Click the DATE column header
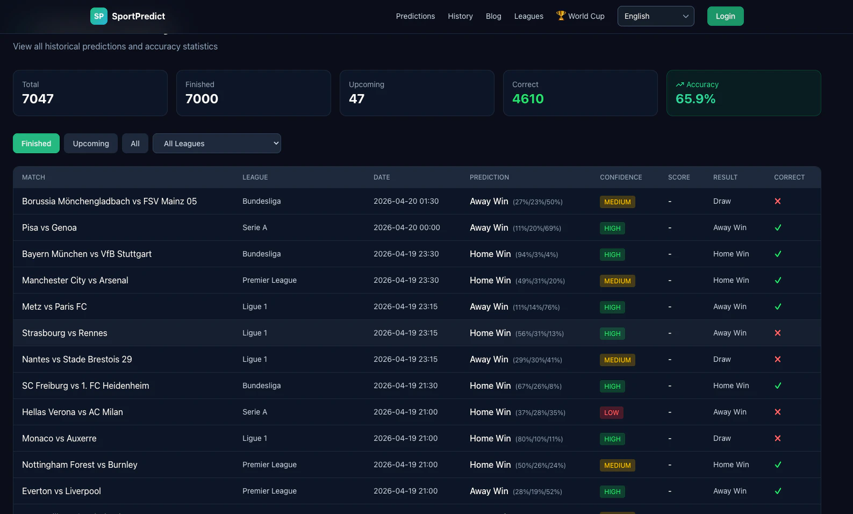 tap(382, 177)
